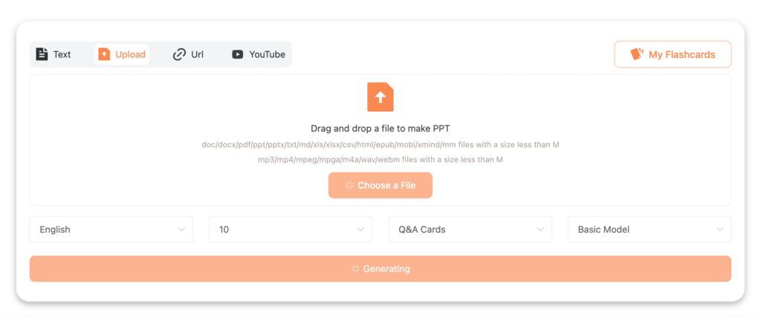Click the orange Upload tab icon
This screenshot has width=761, height=318.
pyautogui.click(x=104, y=54)
